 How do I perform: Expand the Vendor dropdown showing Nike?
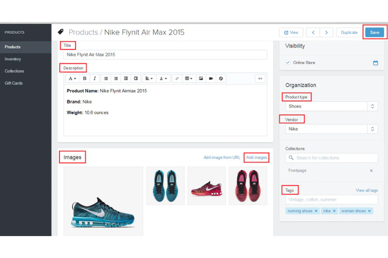pos(331,129)
